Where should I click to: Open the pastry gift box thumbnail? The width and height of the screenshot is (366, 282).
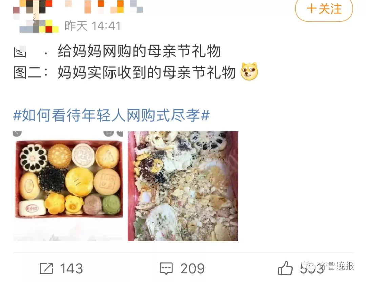[68, 186]
